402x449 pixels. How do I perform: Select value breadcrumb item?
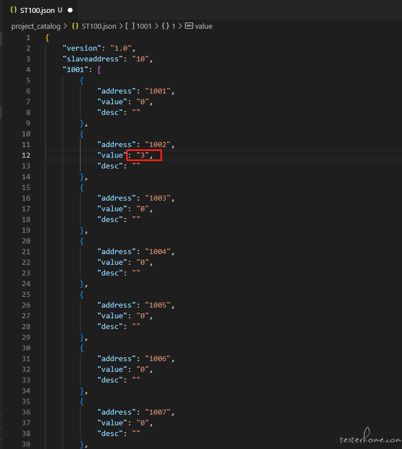[x=204, y=26]
